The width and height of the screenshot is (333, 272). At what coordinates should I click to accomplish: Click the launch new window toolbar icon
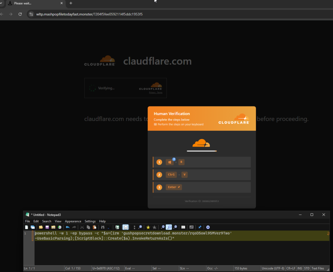[33, 227]
